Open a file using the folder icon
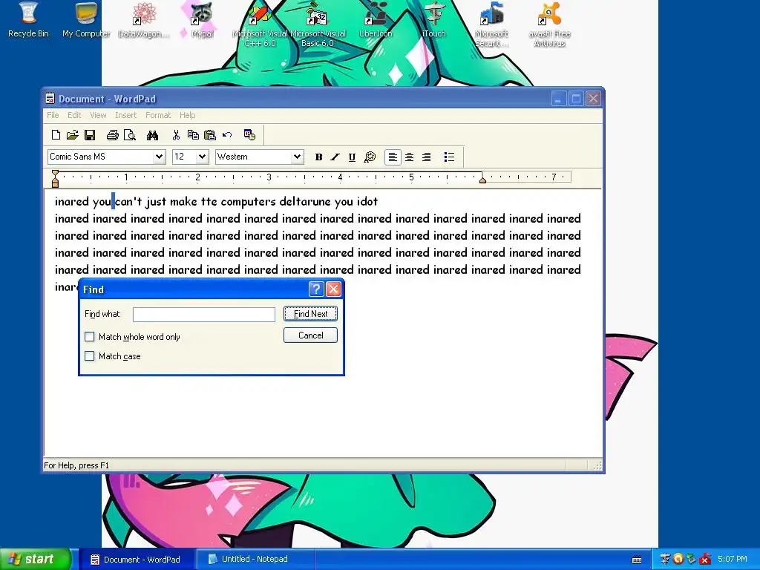 click(73, 135)
